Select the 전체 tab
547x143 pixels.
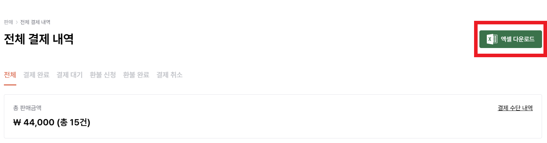10,75
